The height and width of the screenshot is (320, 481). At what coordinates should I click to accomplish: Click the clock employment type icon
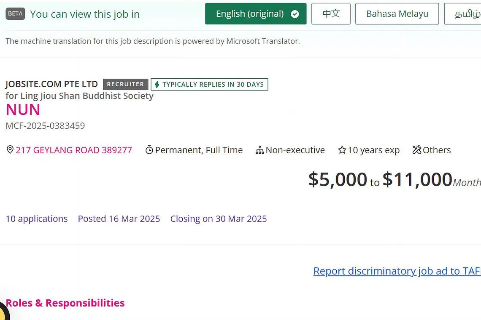point(149,150)
